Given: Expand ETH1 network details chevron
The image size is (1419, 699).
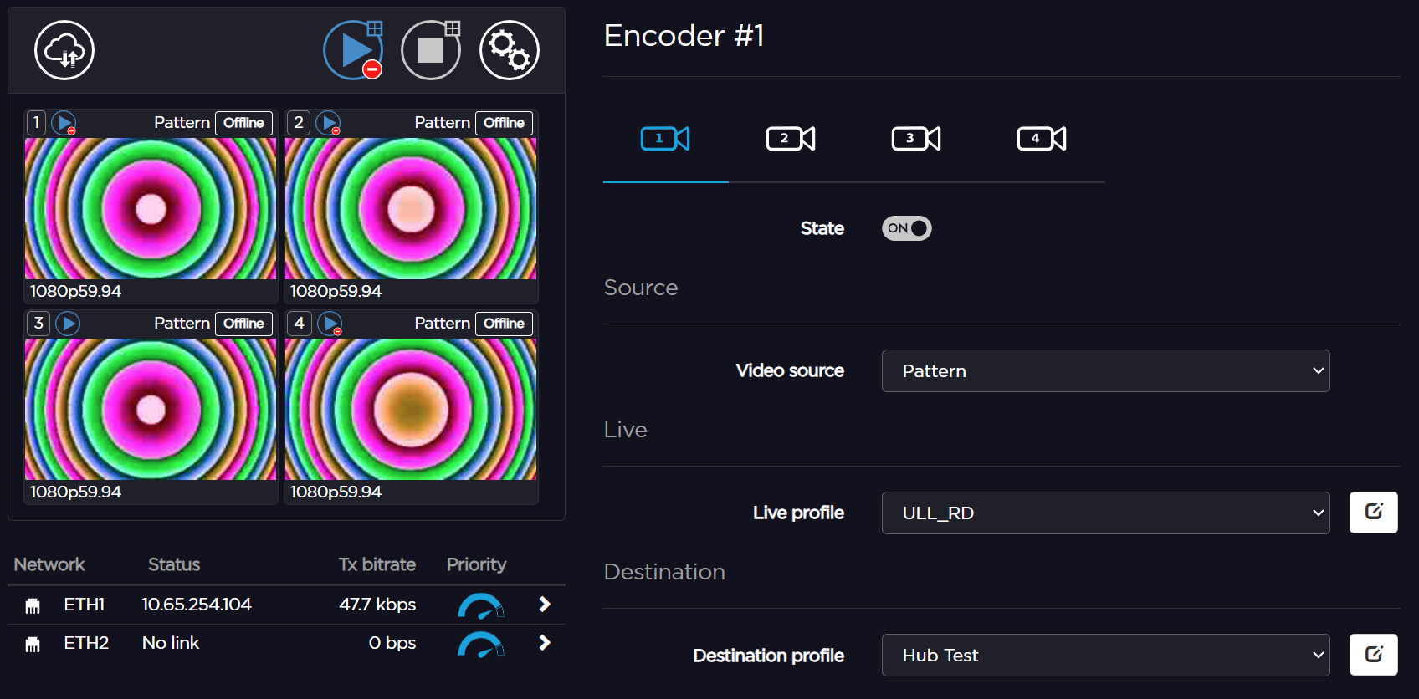Looking at the screenshot, I should pos(545,605).
